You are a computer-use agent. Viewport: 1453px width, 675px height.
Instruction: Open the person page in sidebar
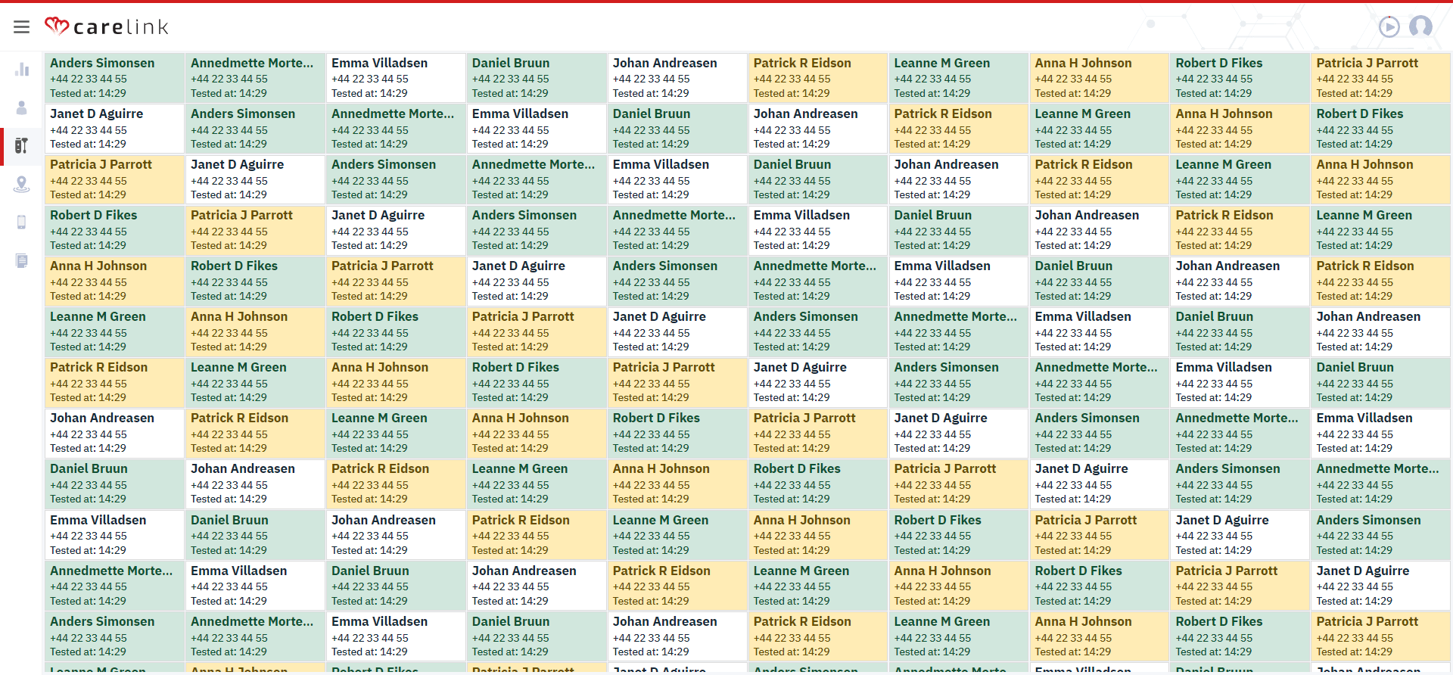(x=22, y=108)
